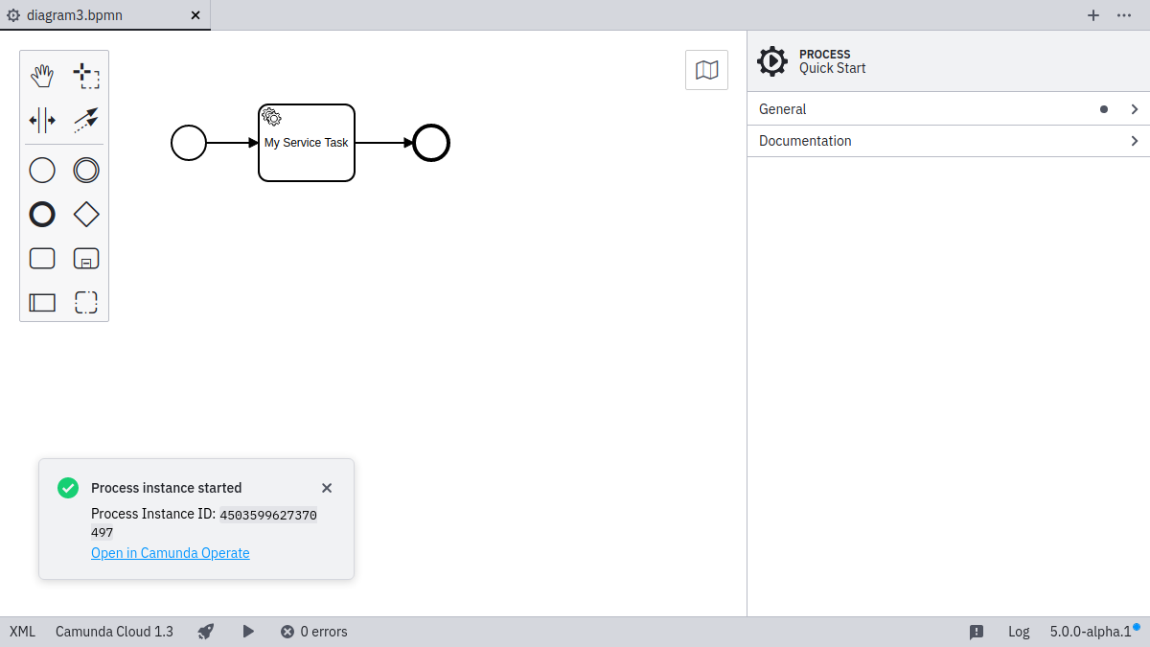Open the Camunda Cloud 1.3 platform selector
Viewport: 1150px width, 647px height.
tap(114, 631)
